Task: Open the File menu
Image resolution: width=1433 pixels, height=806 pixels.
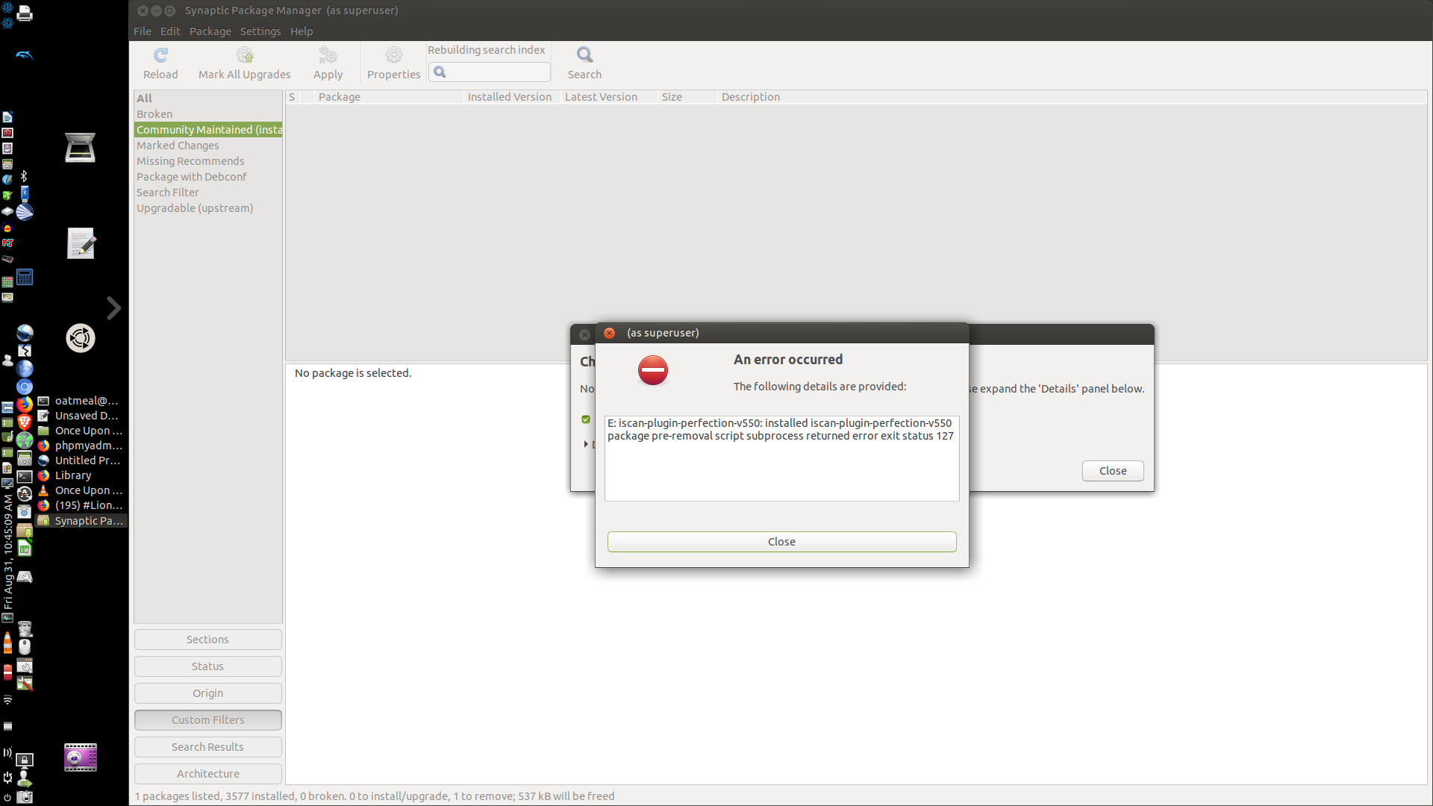Action: click(143, 31)
